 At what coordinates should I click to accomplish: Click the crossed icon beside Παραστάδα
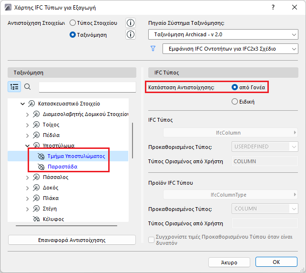(x=41, y=167)
